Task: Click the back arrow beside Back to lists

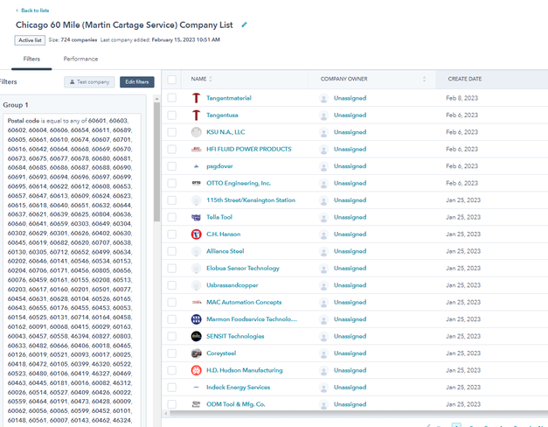Action: (x=17, y=10)
